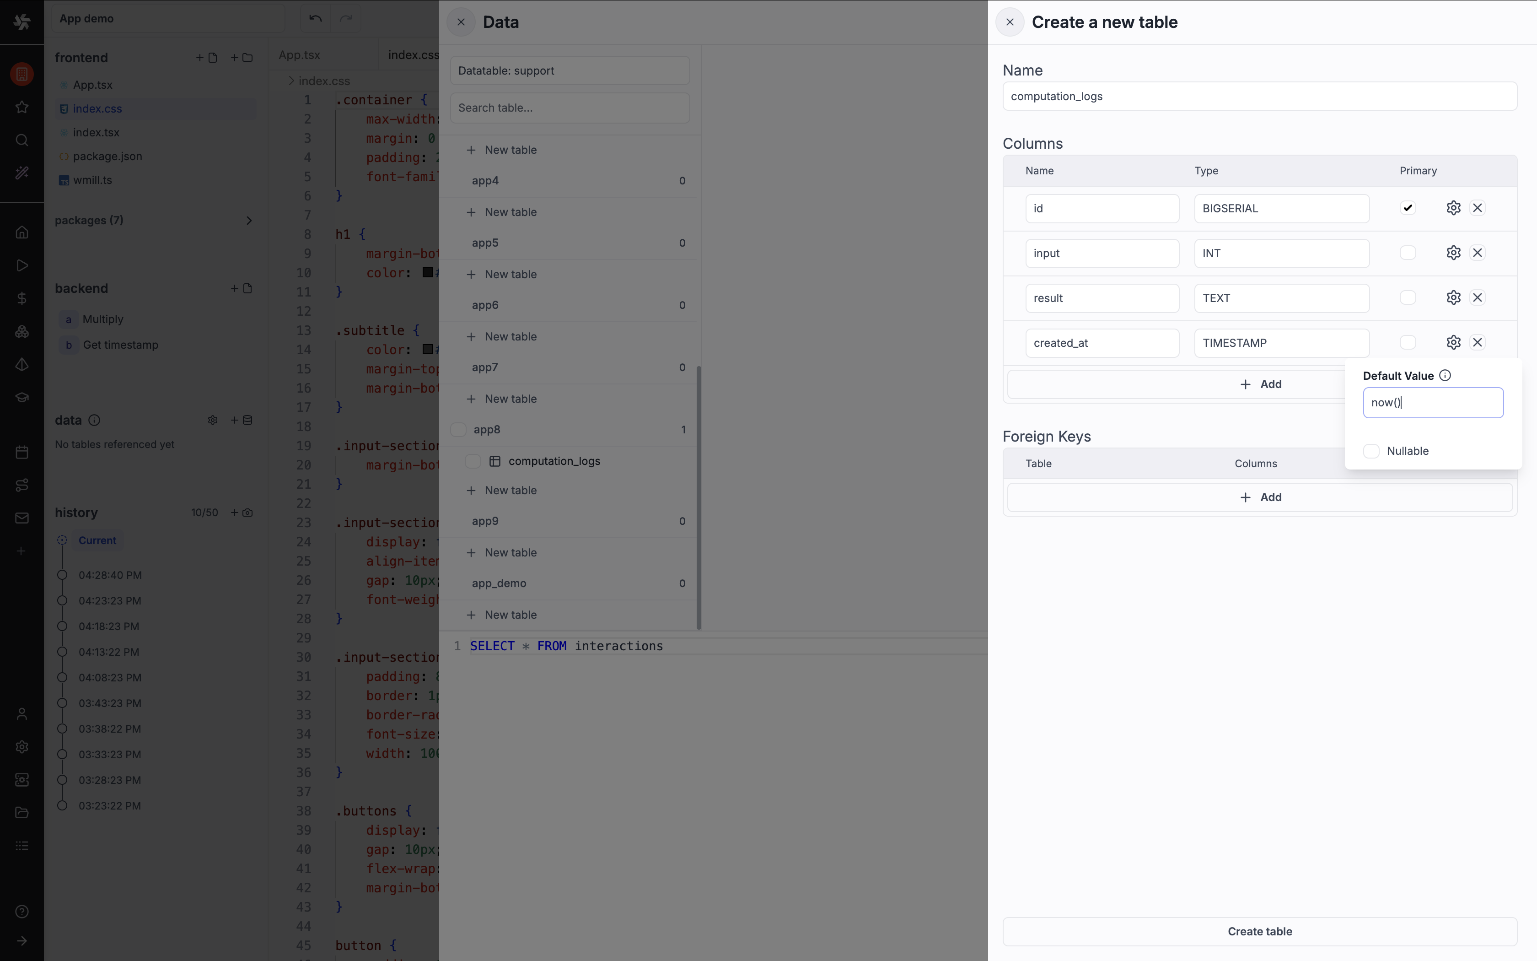Screen dimensions: 1537x961
Task: Select the red Apps icon in sidebar
Action: coord(21,74)
